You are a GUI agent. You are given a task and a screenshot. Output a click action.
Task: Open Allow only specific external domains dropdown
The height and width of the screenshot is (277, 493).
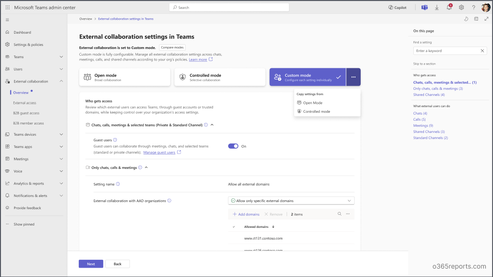(291, 201)
